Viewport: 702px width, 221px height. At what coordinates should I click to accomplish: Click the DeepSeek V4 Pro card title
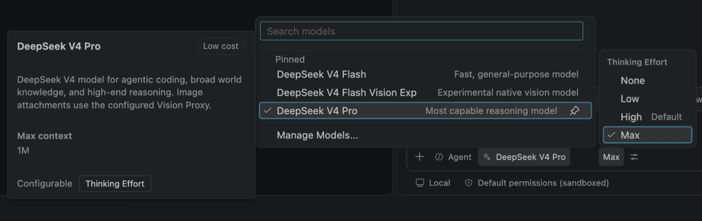click(x=59, y=46)
